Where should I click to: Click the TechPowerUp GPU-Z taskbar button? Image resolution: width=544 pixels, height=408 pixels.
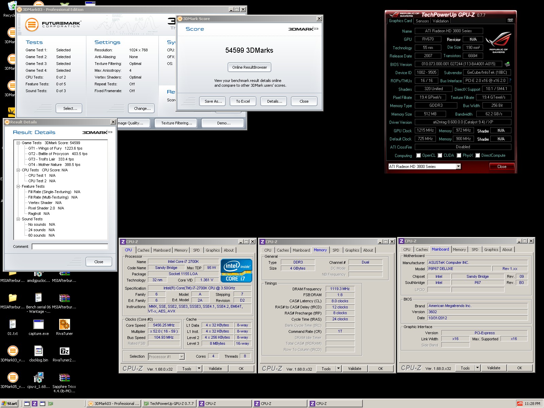[x=169, y=404]
